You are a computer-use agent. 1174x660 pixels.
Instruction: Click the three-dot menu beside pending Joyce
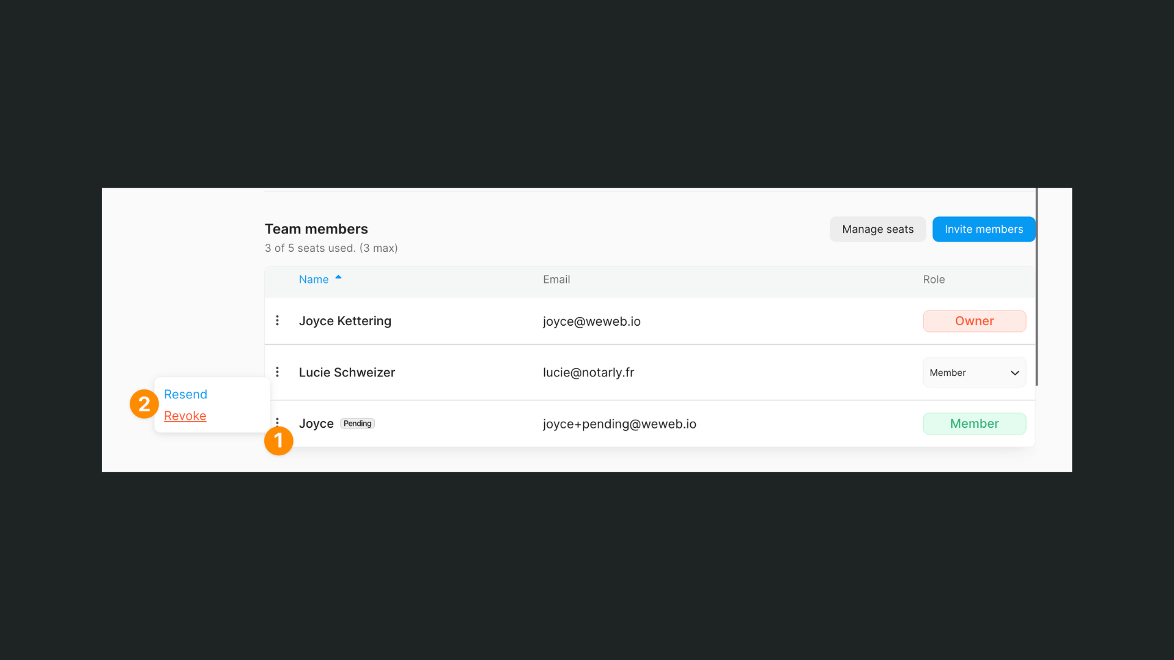(x=277, y=421)
